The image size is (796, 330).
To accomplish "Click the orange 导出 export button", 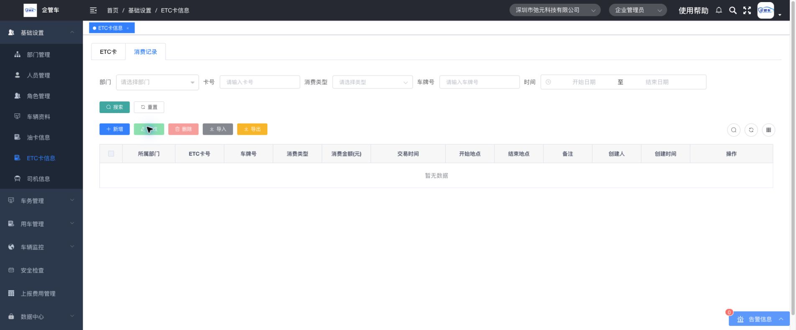I will pyautogui.click(x=252, y=129).
